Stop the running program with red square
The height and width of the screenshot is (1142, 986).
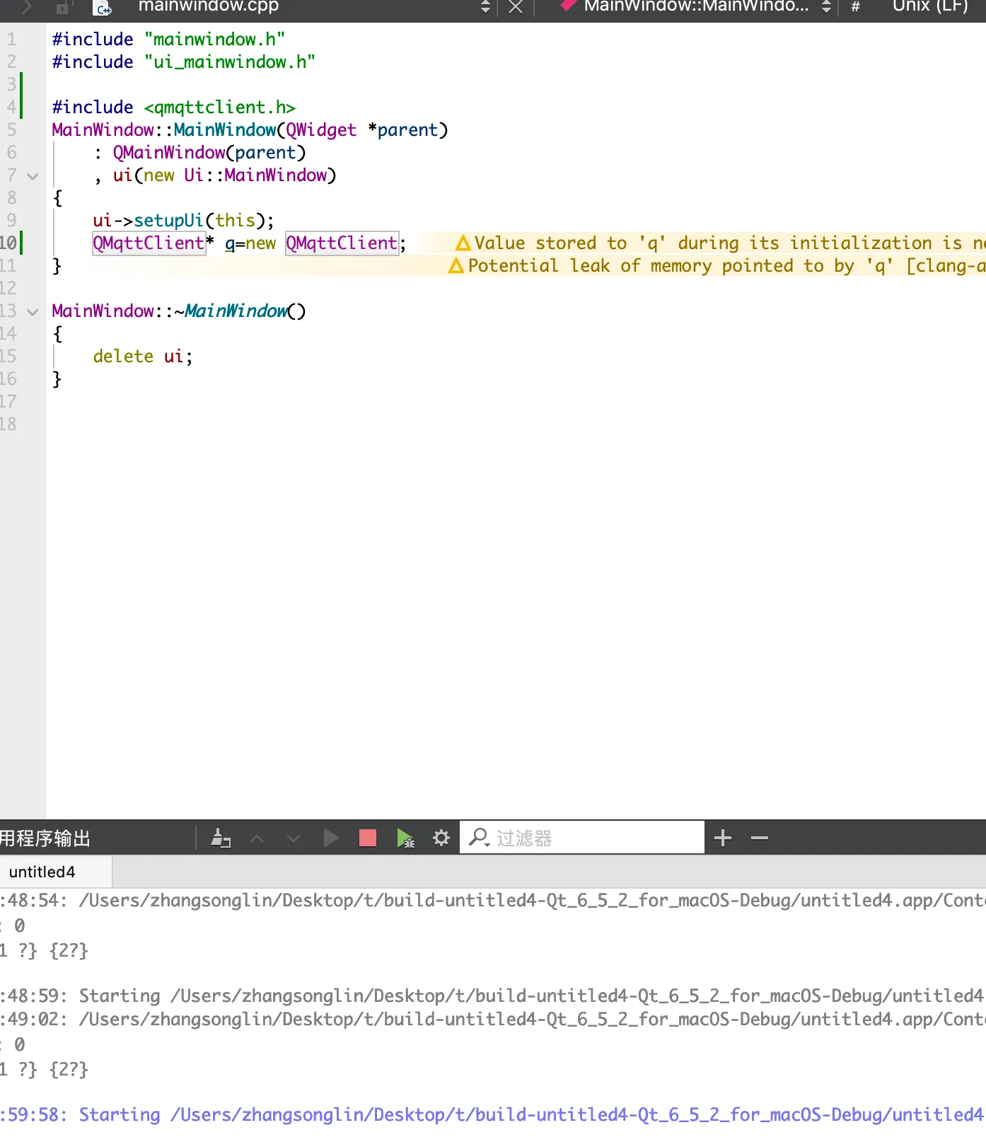click(368, 838)
